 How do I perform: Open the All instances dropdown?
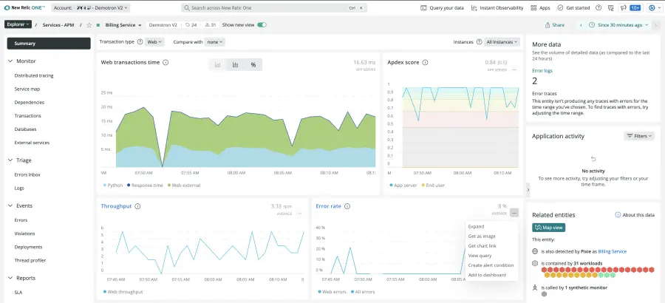(x=502, y=42)
